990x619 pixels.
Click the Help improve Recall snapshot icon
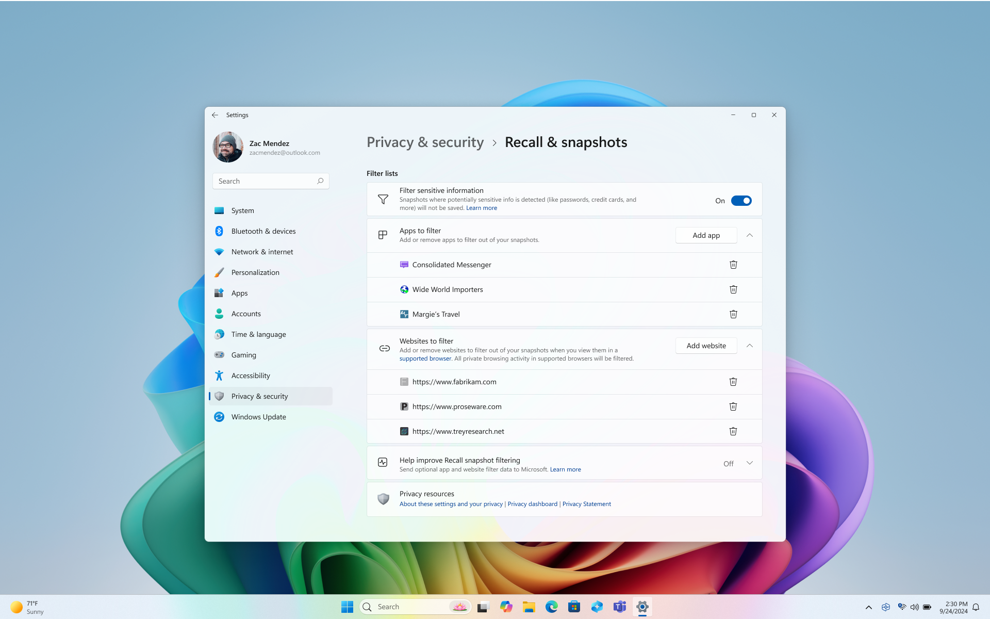[383, 463]
